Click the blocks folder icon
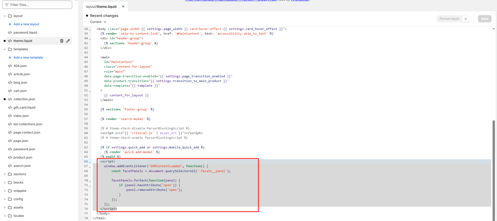Image resolution: width=497 pixels, height=221 pixels. click(10, 182)
